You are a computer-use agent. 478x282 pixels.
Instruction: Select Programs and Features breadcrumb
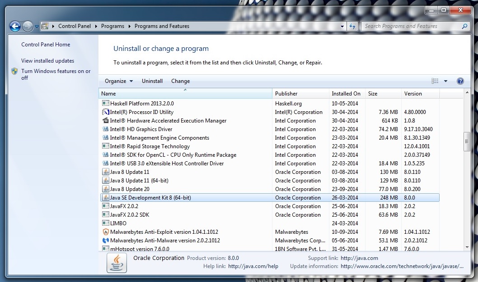click(x=162, y=26)
